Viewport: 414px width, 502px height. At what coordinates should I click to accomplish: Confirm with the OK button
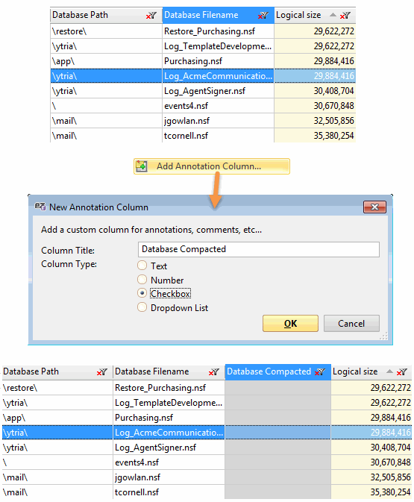coord(290,324)
